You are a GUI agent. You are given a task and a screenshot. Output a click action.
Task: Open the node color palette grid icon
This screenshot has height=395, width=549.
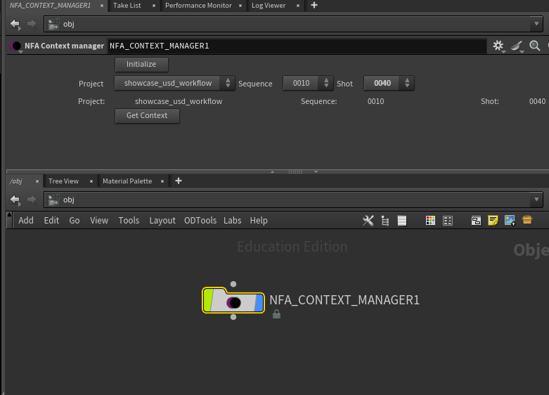click(x=430, y=221)
